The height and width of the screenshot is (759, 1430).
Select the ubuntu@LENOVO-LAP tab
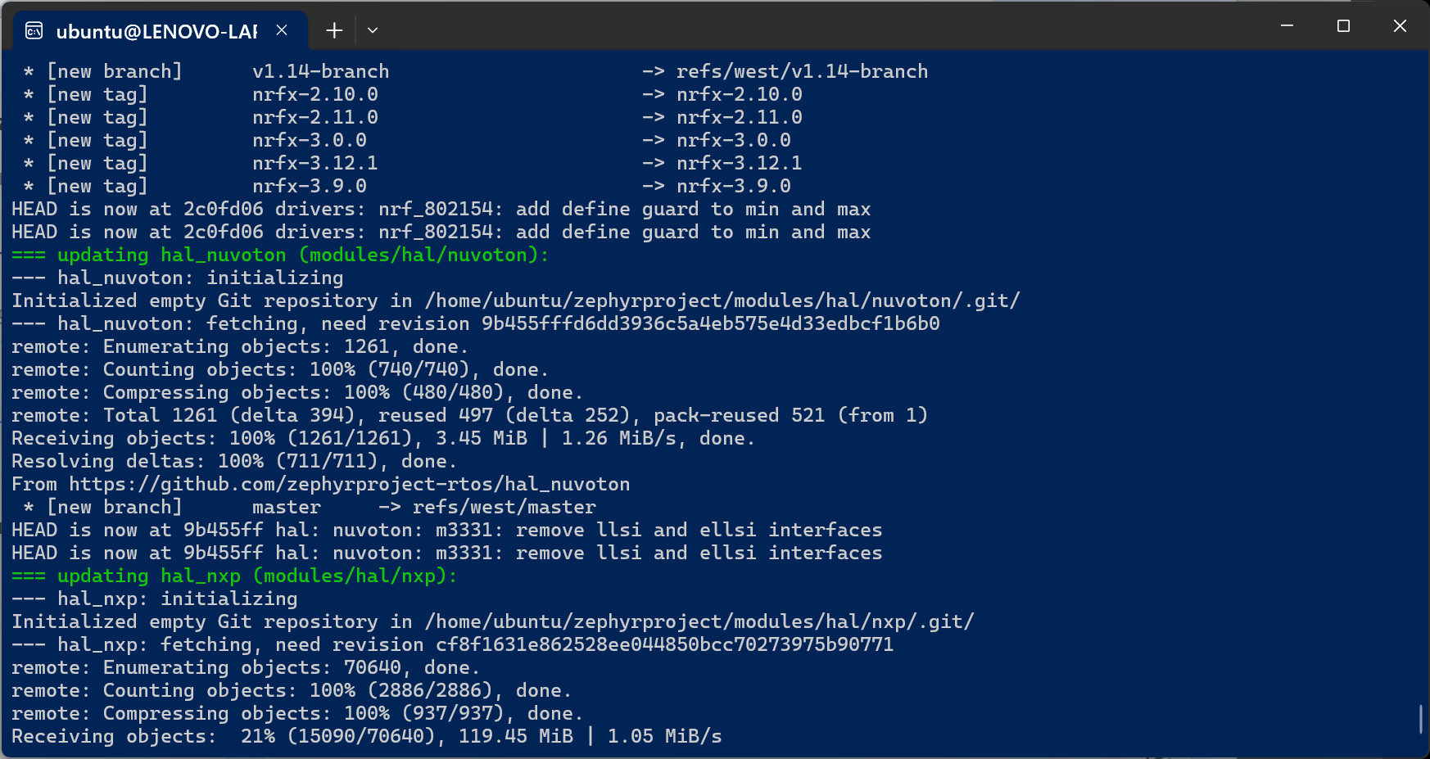[x=156, y=31]
